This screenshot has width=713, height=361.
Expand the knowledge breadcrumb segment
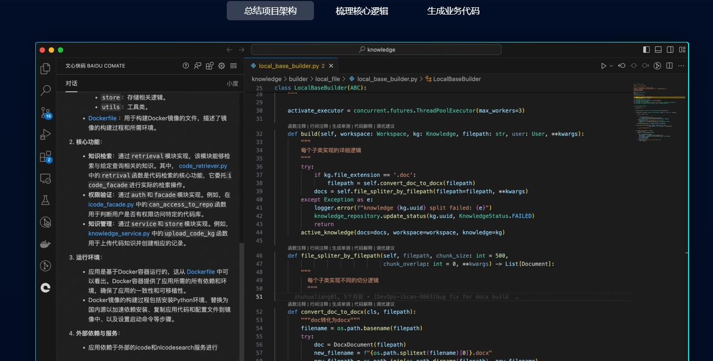(266, 79)
